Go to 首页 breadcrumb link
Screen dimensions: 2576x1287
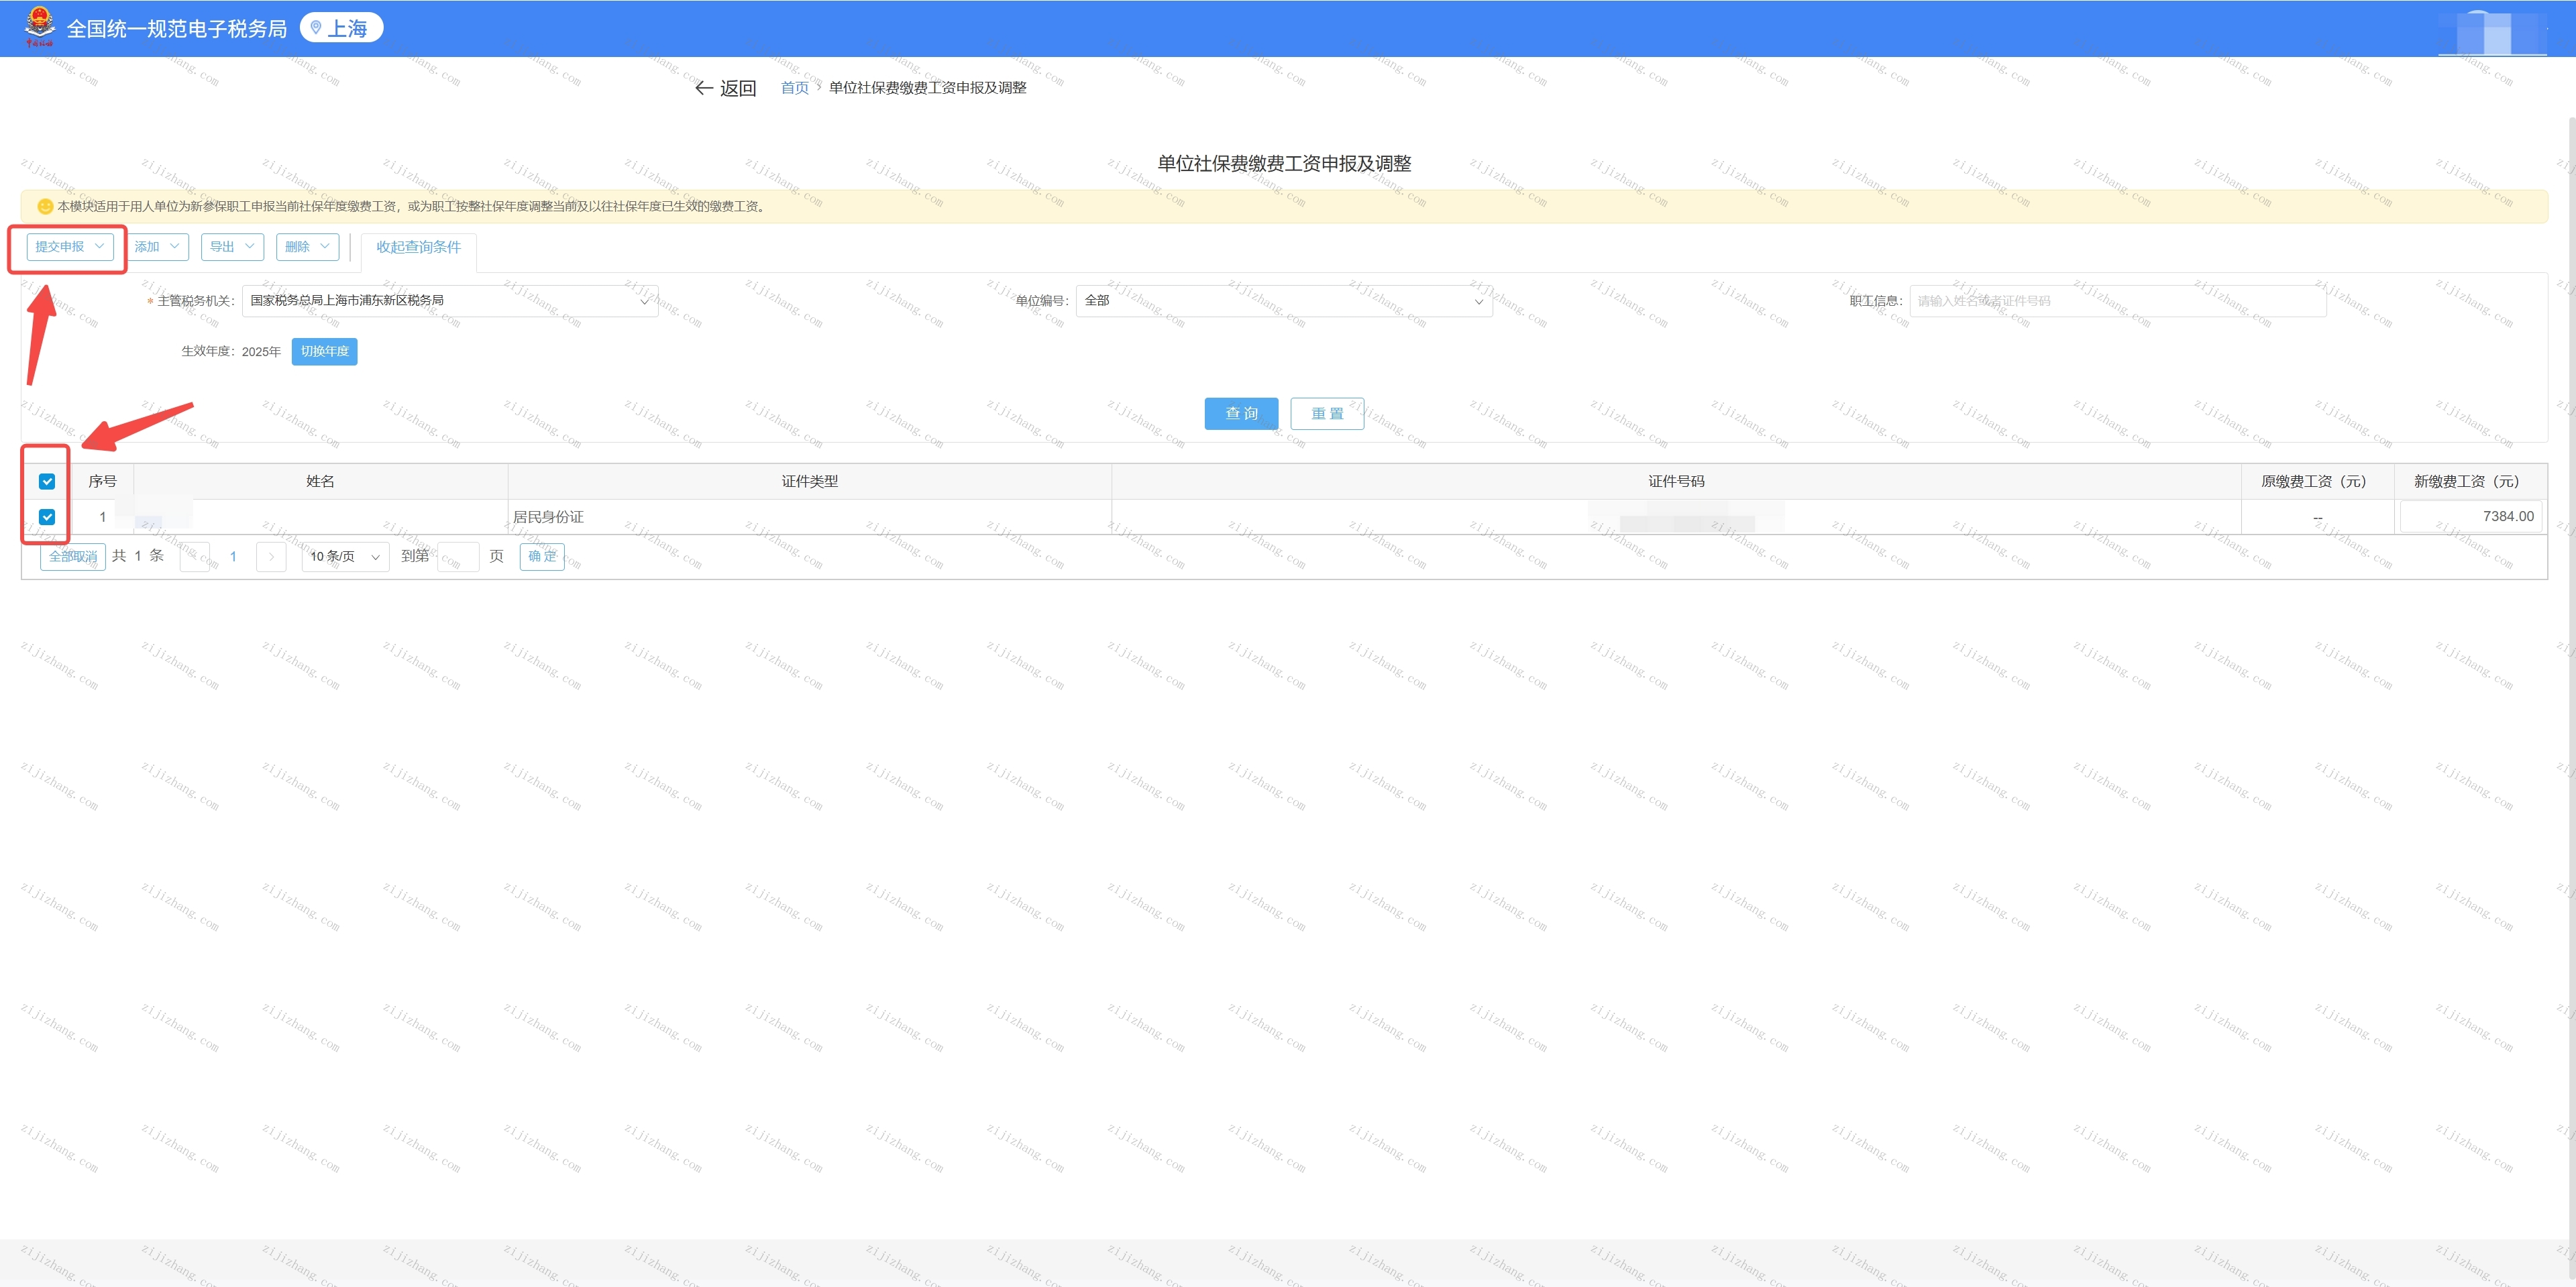pyautogui.click(x=794, y=88)
